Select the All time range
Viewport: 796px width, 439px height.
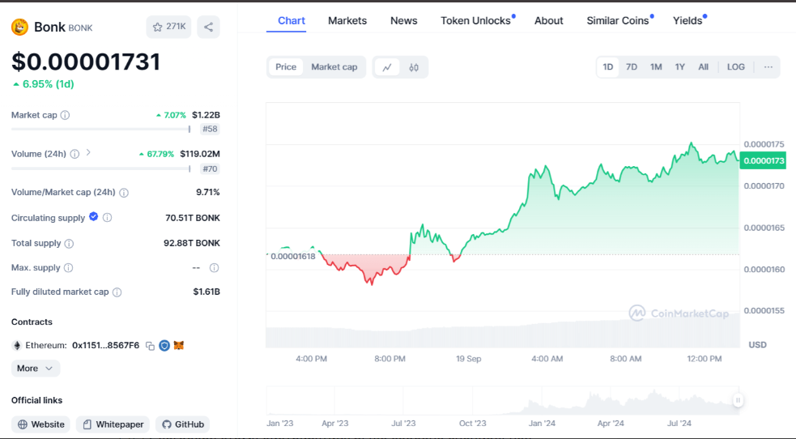(703, 67)
